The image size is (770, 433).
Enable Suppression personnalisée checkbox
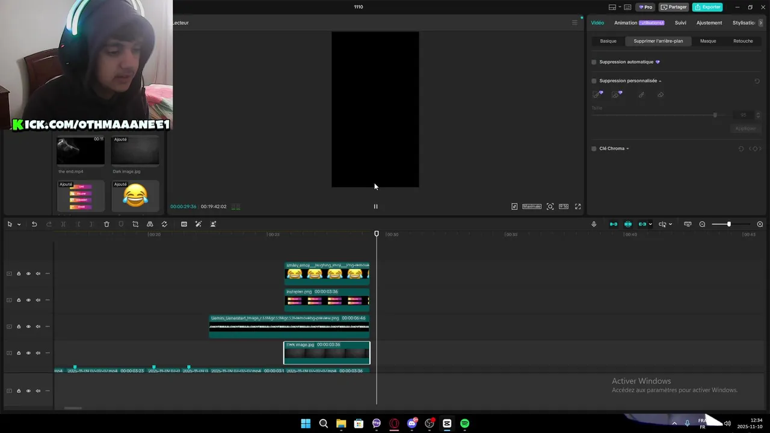(594, 81)
